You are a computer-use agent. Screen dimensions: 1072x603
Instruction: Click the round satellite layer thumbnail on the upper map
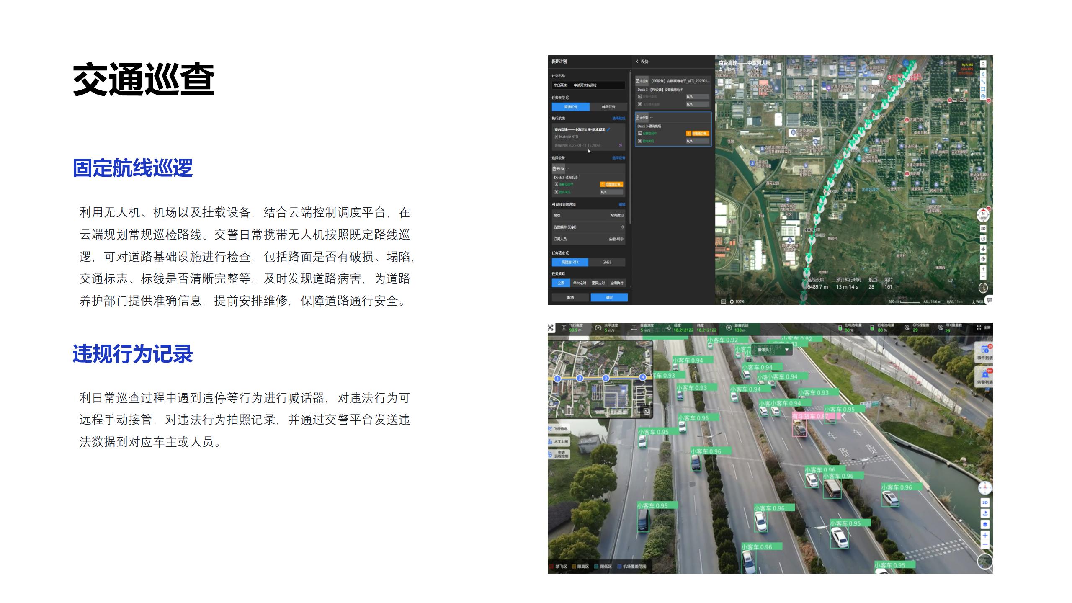click(x=983, y=288)
